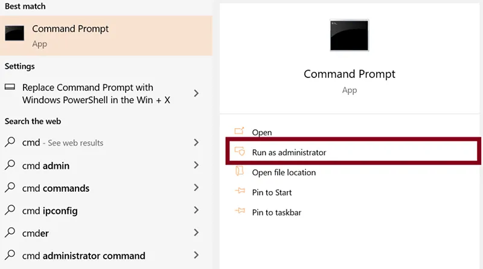Click the Pin to Start pin icon
This screenshot has width=483, height=269.
[x=239, y=192]
